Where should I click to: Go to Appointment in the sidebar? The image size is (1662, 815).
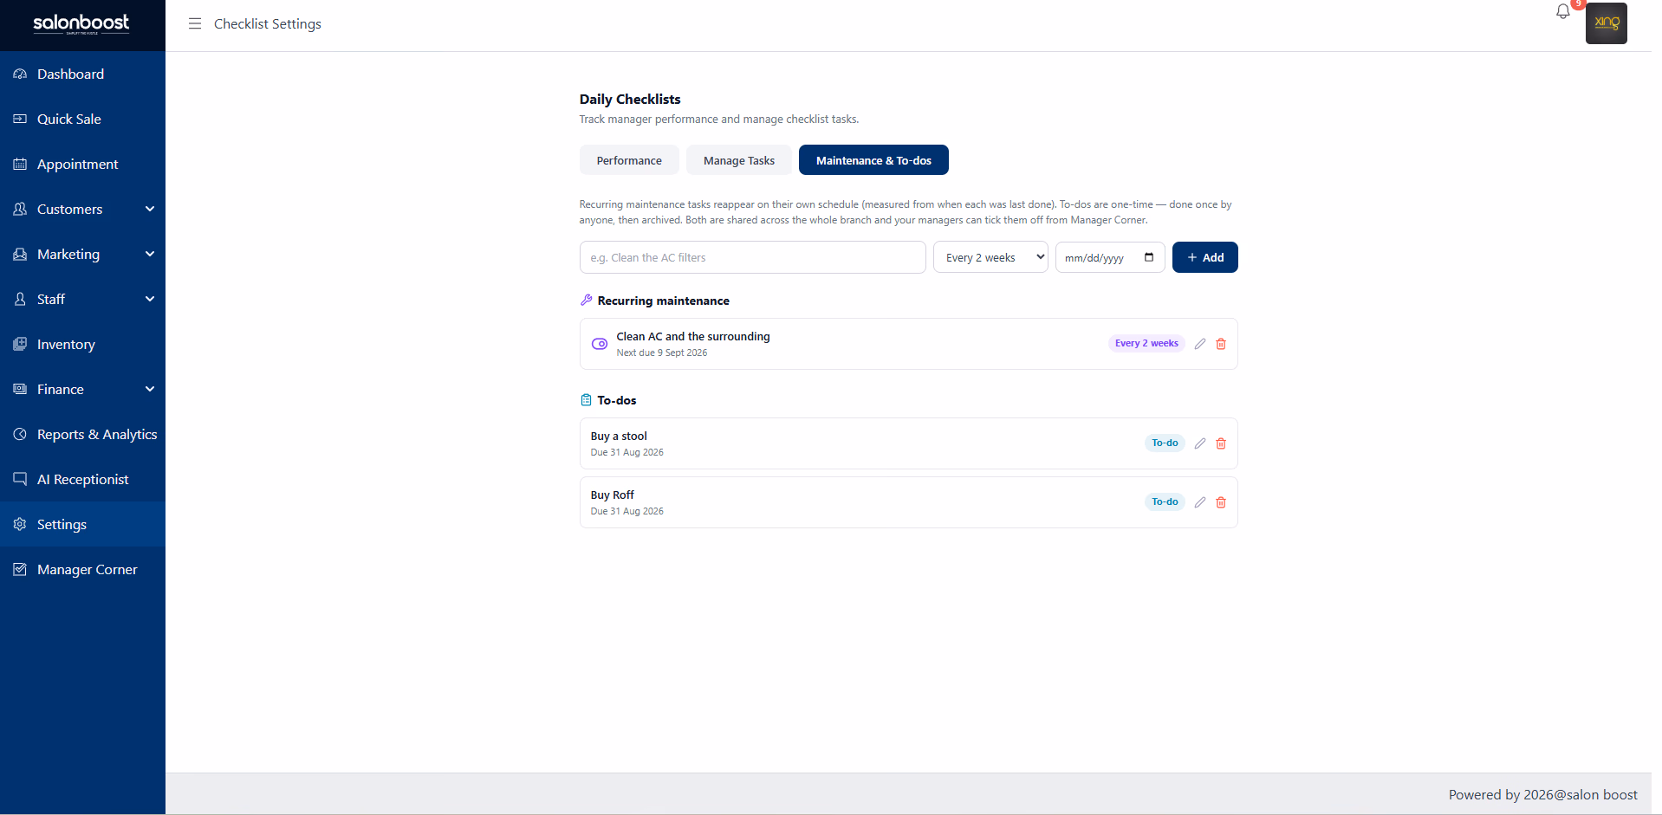pos(82,165)
